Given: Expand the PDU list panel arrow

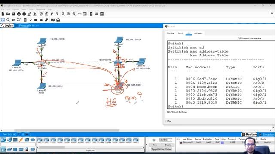Looking at the screenshot, I should click(x=147, y=145).
